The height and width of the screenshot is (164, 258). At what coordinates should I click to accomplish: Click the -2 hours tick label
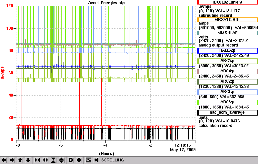point(150,145)
